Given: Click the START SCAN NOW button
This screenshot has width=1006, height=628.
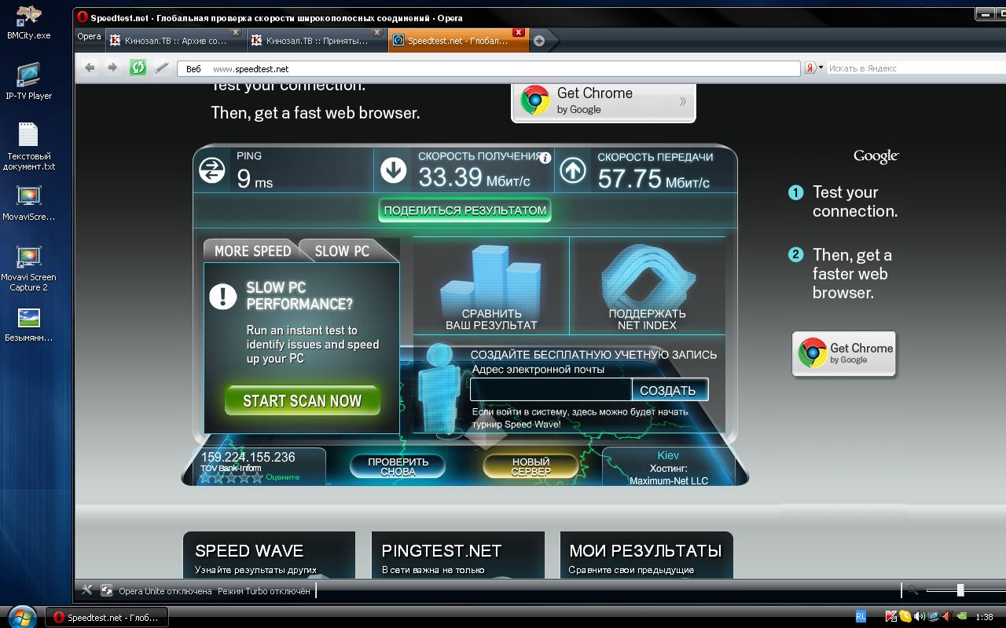Looking at the screenshot, I should [x=303, y=400].
